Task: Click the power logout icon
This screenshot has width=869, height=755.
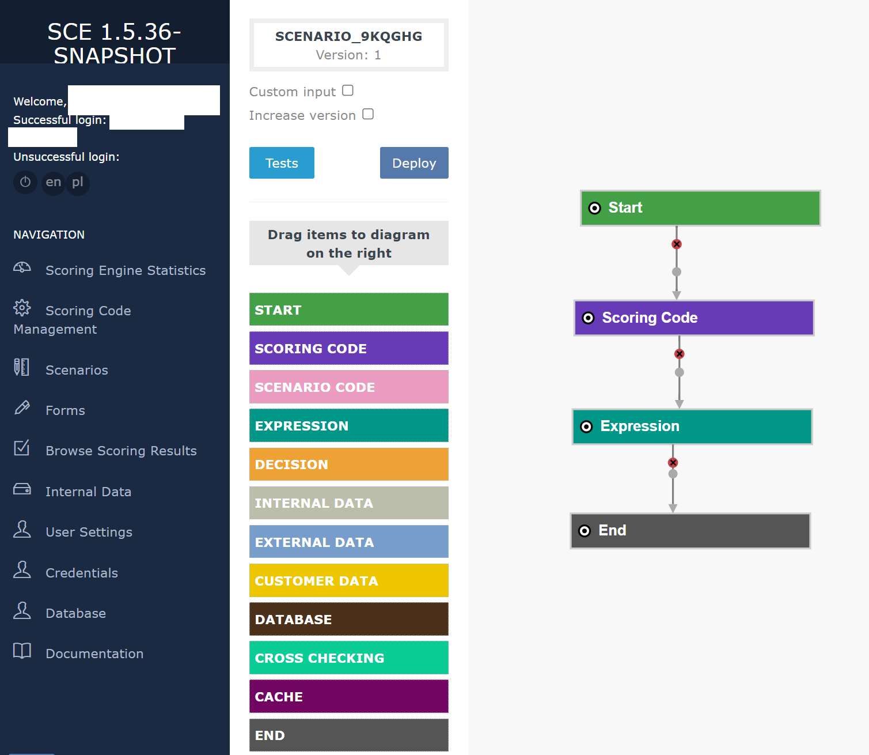Action: pyautogui.click(x=25, y=183)
